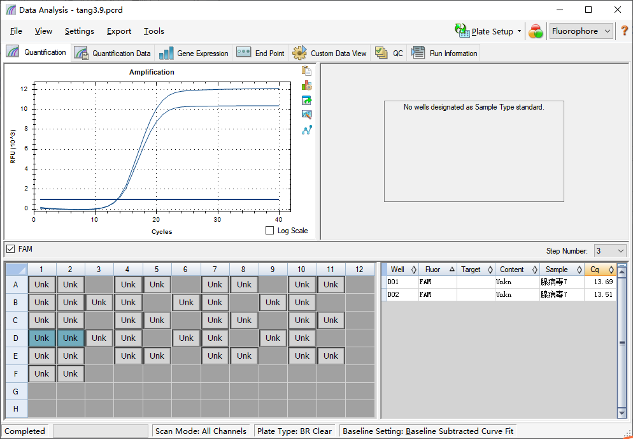The width and height of the screenshot is (633, 439).
Task: Click the chart settings icon below copy
Action: tap(306, 85)
